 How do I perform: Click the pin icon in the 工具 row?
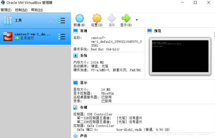coord(53,21)
